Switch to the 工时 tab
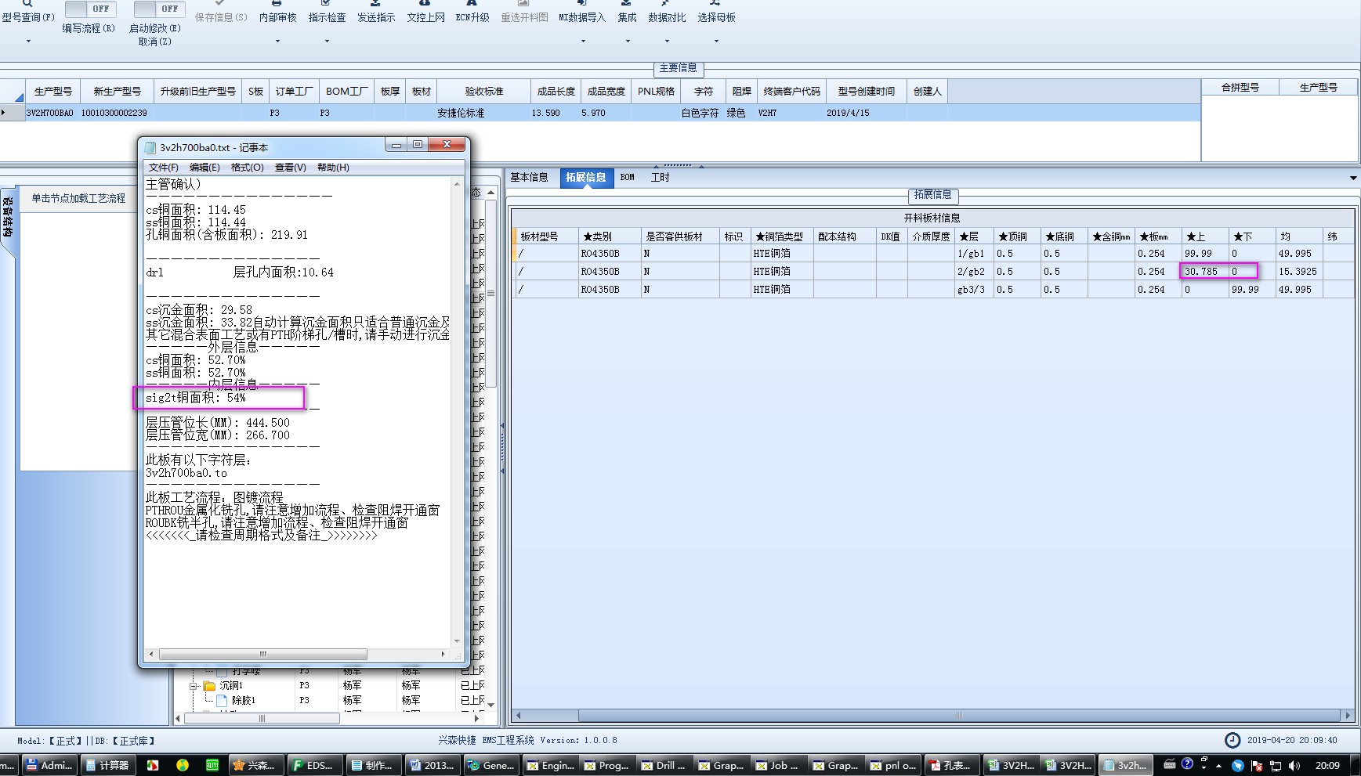The width and height of the screenshot is (1361, 776). (x=661, y=177)
